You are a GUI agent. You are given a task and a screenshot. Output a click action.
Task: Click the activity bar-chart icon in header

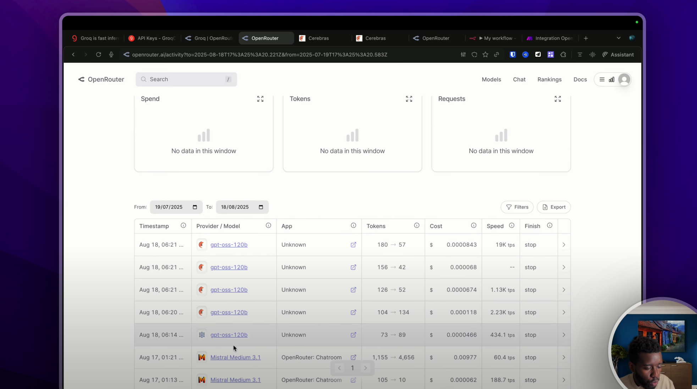click(x=612, y=79)
